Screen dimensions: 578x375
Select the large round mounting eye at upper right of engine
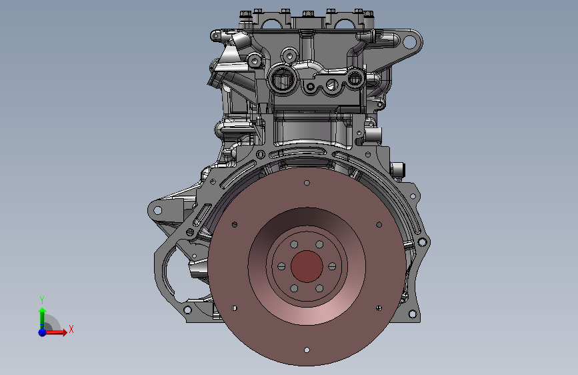pyautogui.click(x=409, y=41)
